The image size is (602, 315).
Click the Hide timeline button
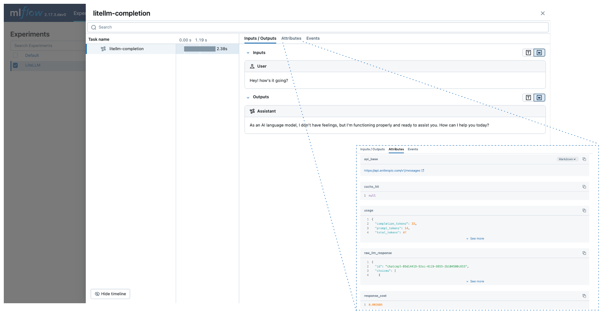tap(110, 294)
